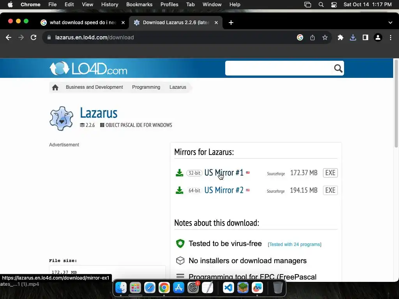Expand the tab search chevron
Viewport: 399px width, 299px height.
click(x=390, y=23)
